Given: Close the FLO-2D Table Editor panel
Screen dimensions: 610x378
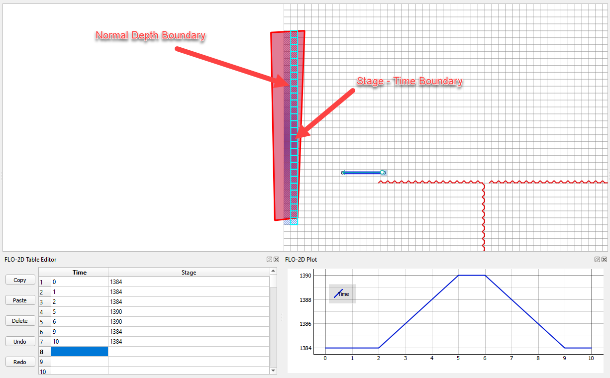Looking at the screenshot, I should [x=276, y=260].
